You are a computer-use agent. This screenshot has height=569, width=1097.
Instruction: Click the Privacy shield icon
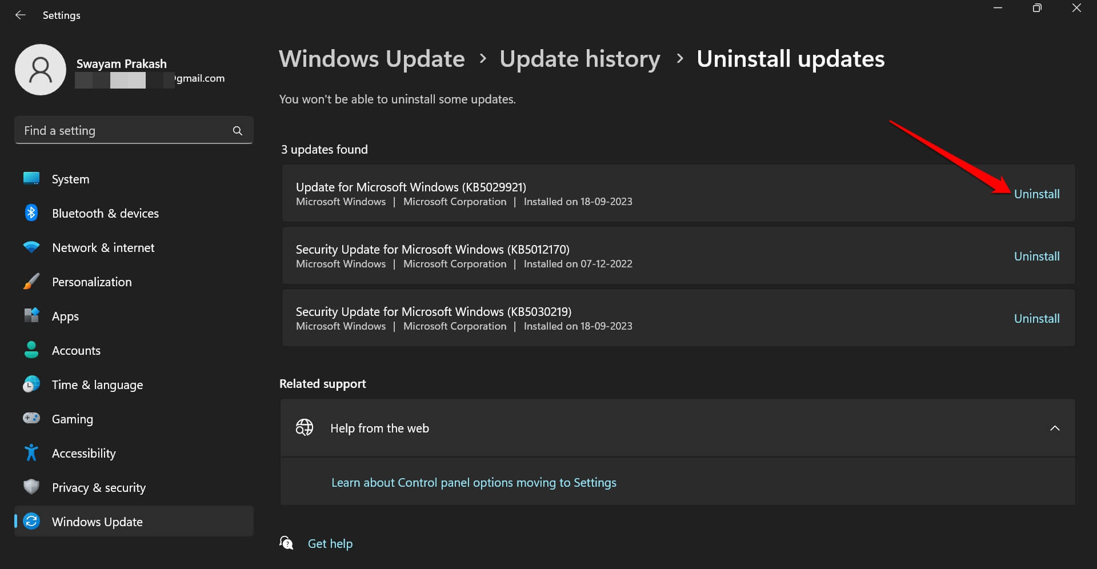pos(31,487)
